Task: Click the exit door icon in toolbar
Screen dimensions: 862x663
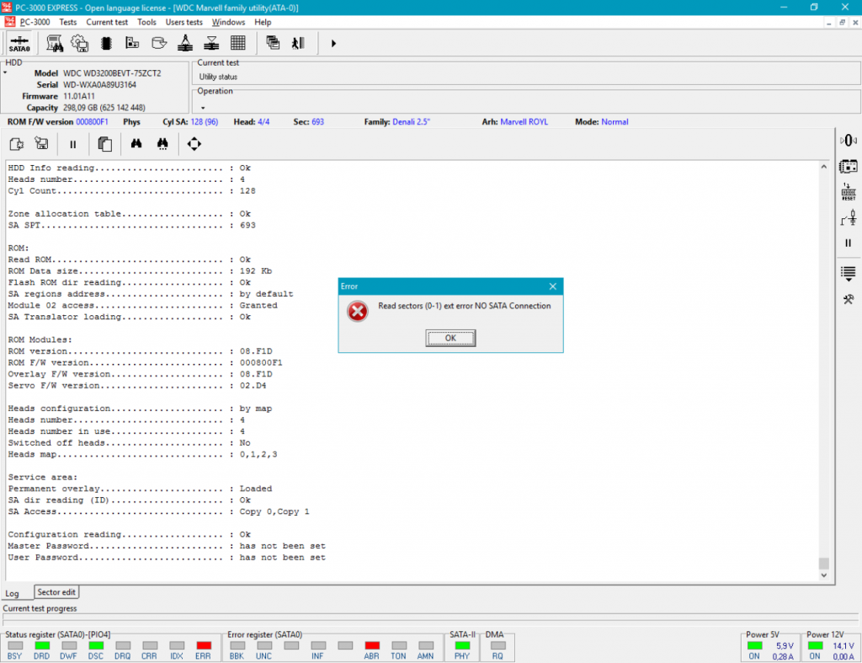Action: [296, 43]
